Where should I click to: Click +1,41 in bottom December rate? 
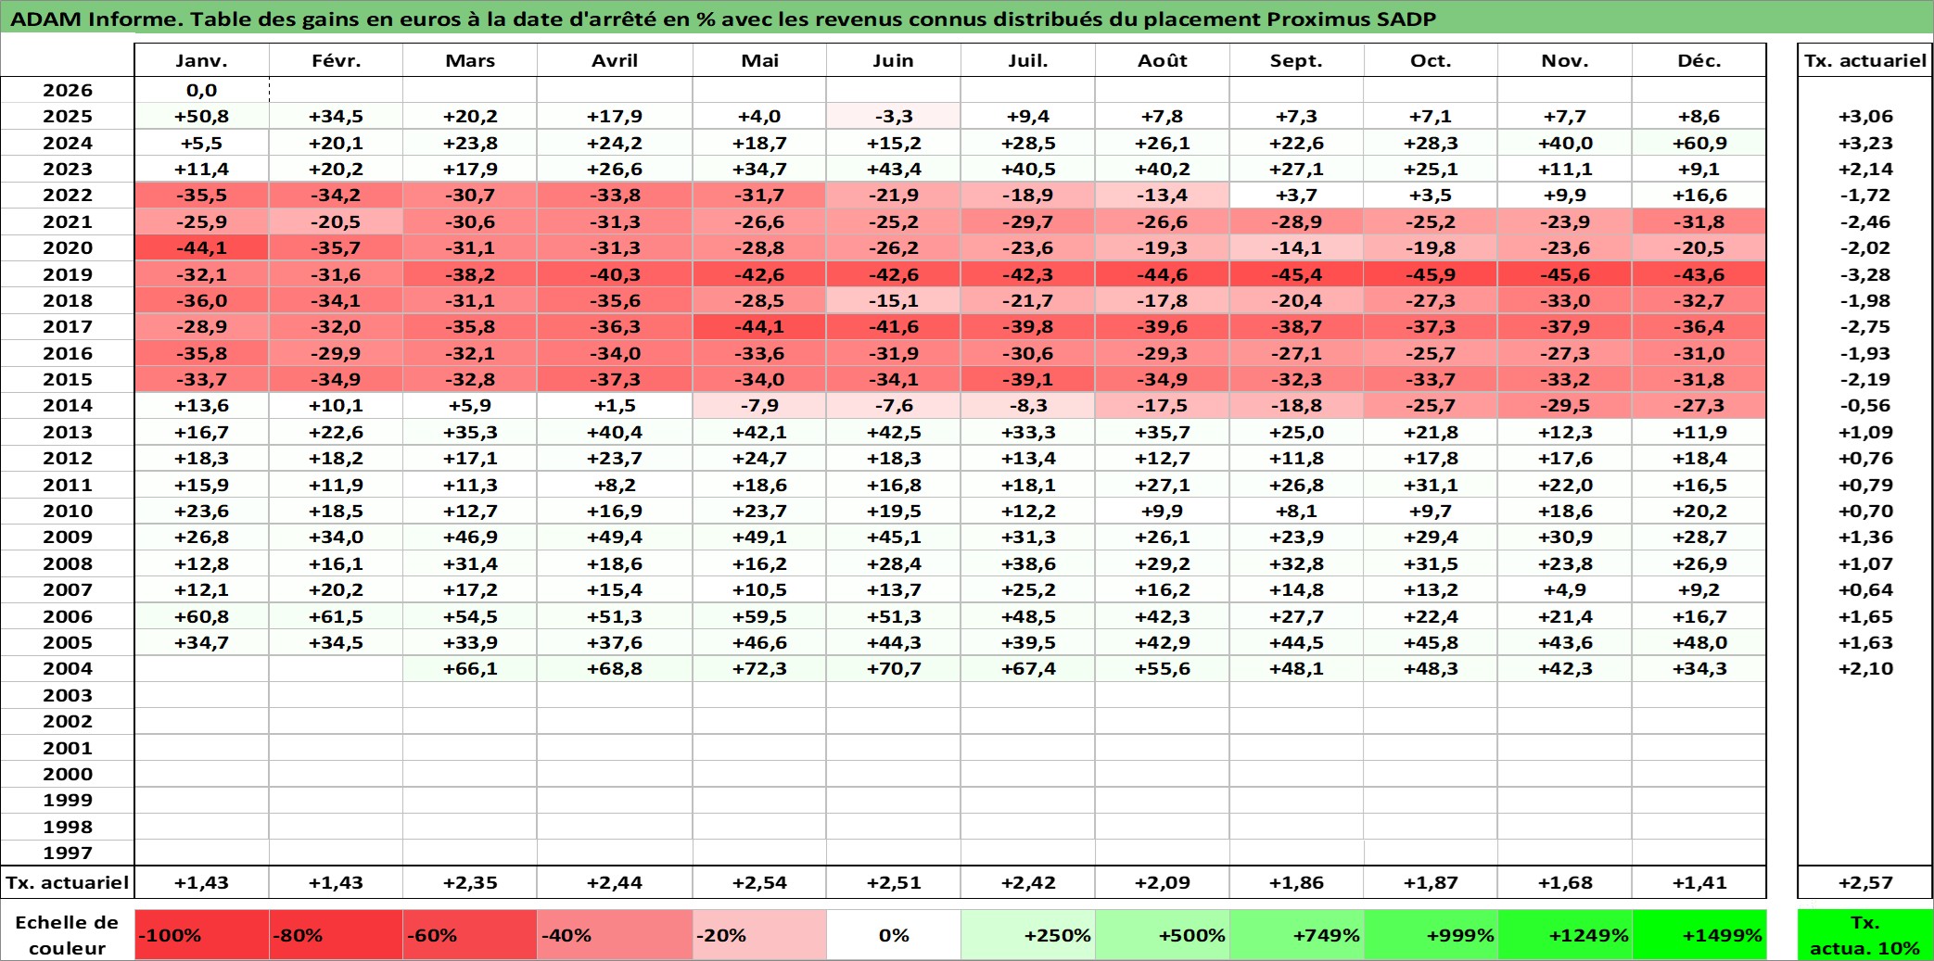point(1699,882)
